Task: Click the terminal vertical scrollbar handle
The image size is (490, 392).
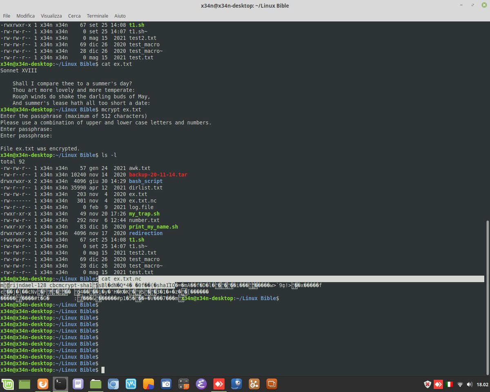Action: click(488, 297)
